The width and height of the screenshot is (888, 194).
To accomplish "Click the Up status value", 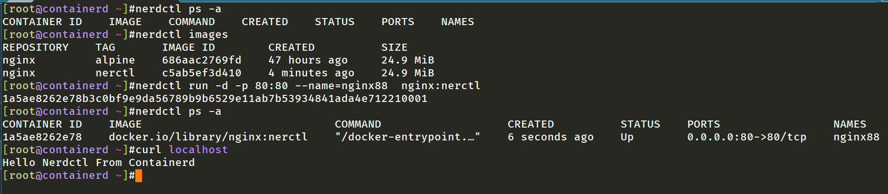I will click(627, 137).
